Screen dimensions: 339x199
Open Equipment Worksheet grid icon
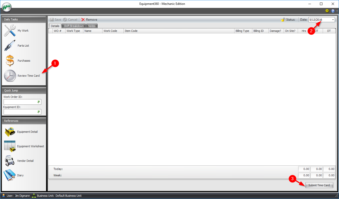pyautogui.click(x=10, y=146)
